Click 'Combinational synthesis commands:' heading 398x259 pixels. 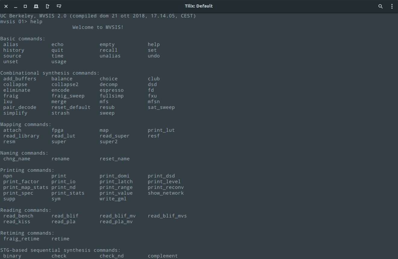pos(50,73)
